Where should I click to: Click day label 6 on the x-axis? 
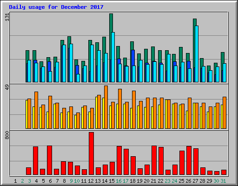[50, 181]
